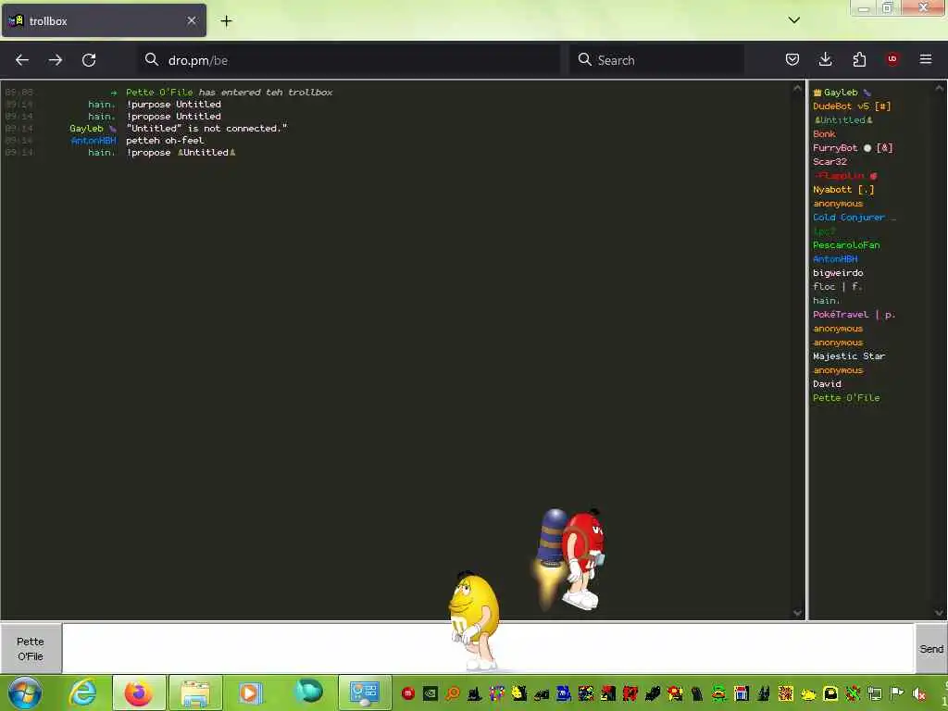948x711 pixels.
Task: Focus the dro.pm/be address bar
Action: pos(349,60)
